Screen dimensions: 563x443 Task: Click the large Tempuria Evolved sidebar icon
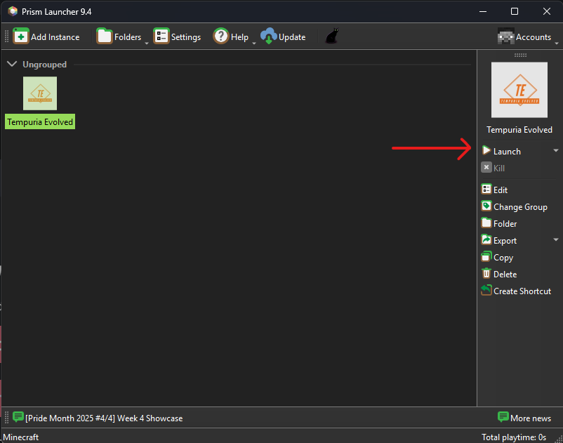click(519, 90)
